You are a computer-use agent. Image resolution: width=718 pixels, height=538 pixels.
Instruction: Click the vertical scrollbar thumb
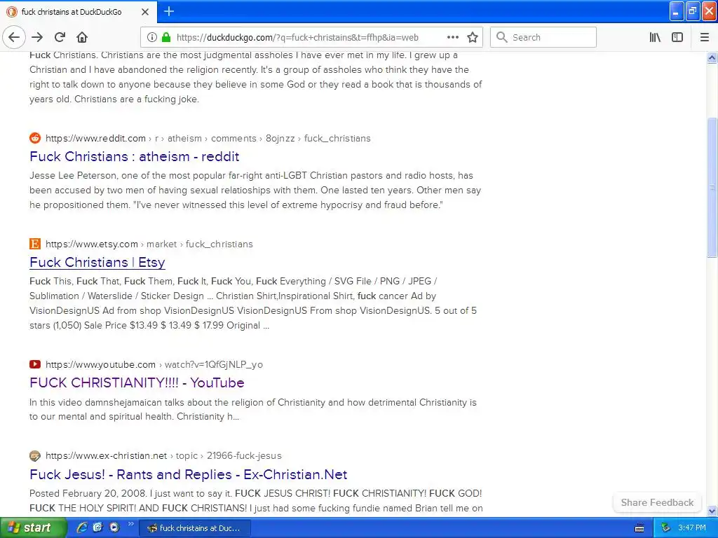pyautogui.click(x=712, y=187)
